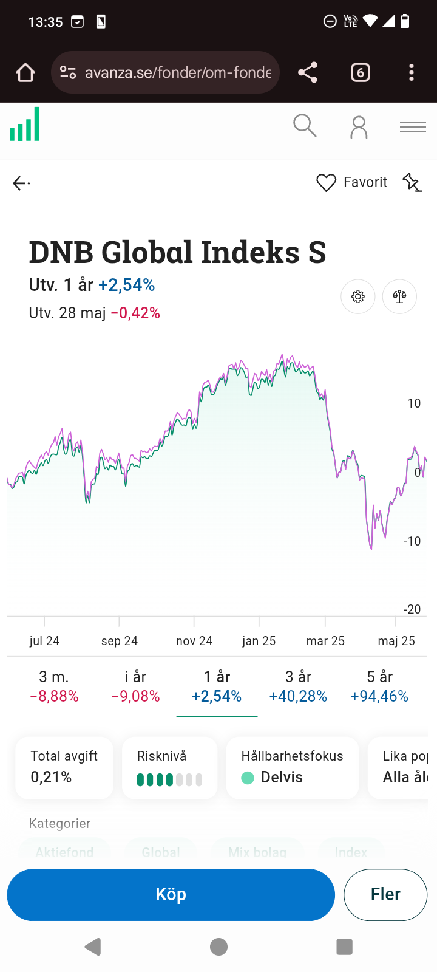Tap the browser home icon
The width and height of the screenshot is (437, 972).
pos(25,73)
